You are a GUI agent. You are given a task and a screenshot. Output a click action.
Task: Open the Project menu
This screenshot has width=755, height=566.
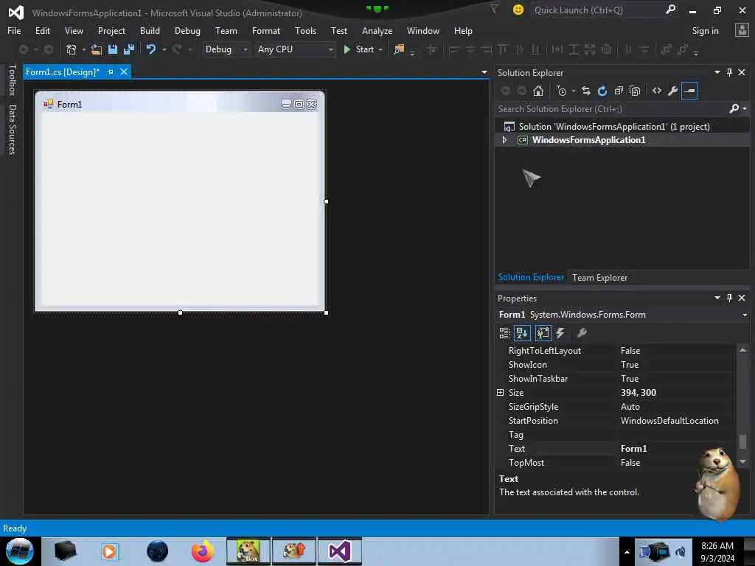(x=112, y=31)
